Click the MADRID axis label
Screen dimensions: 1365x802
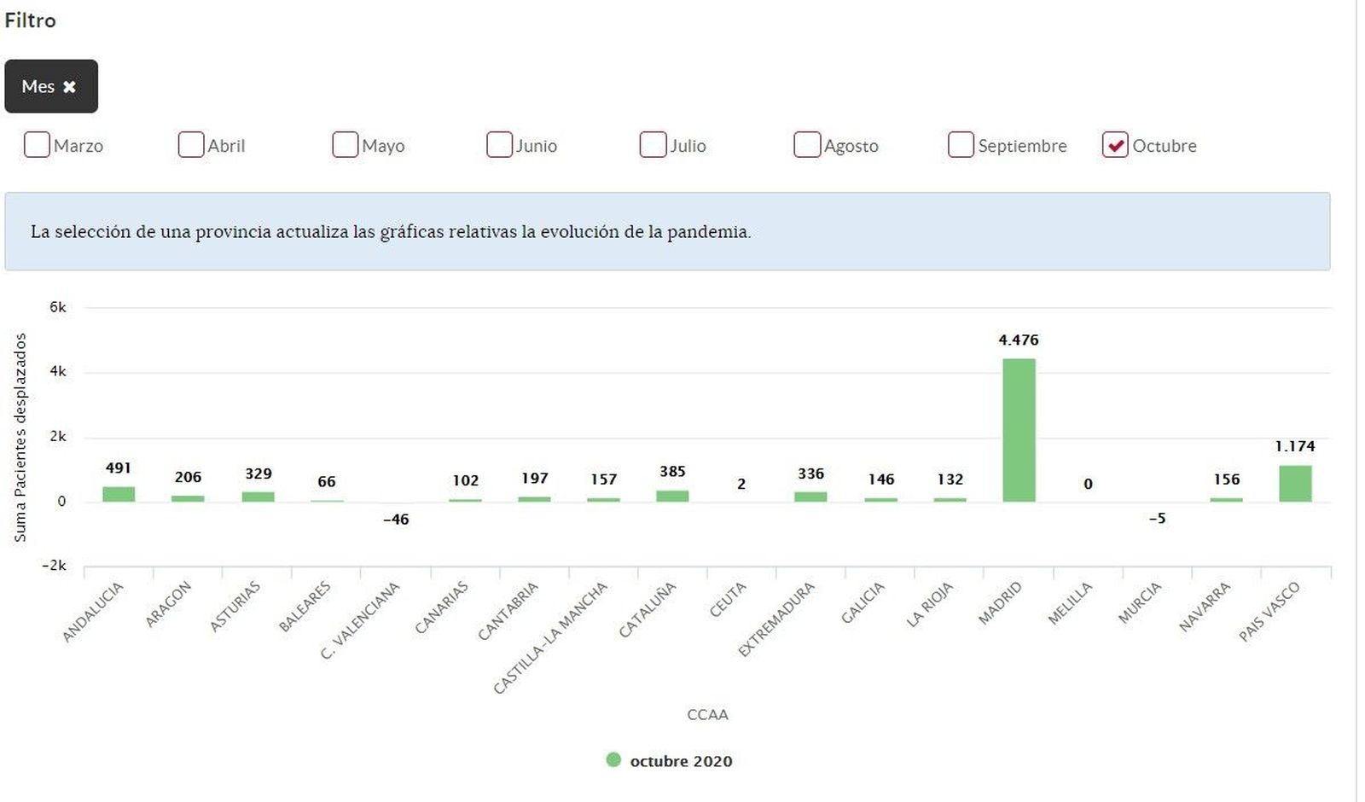(x=1000, y=603)
